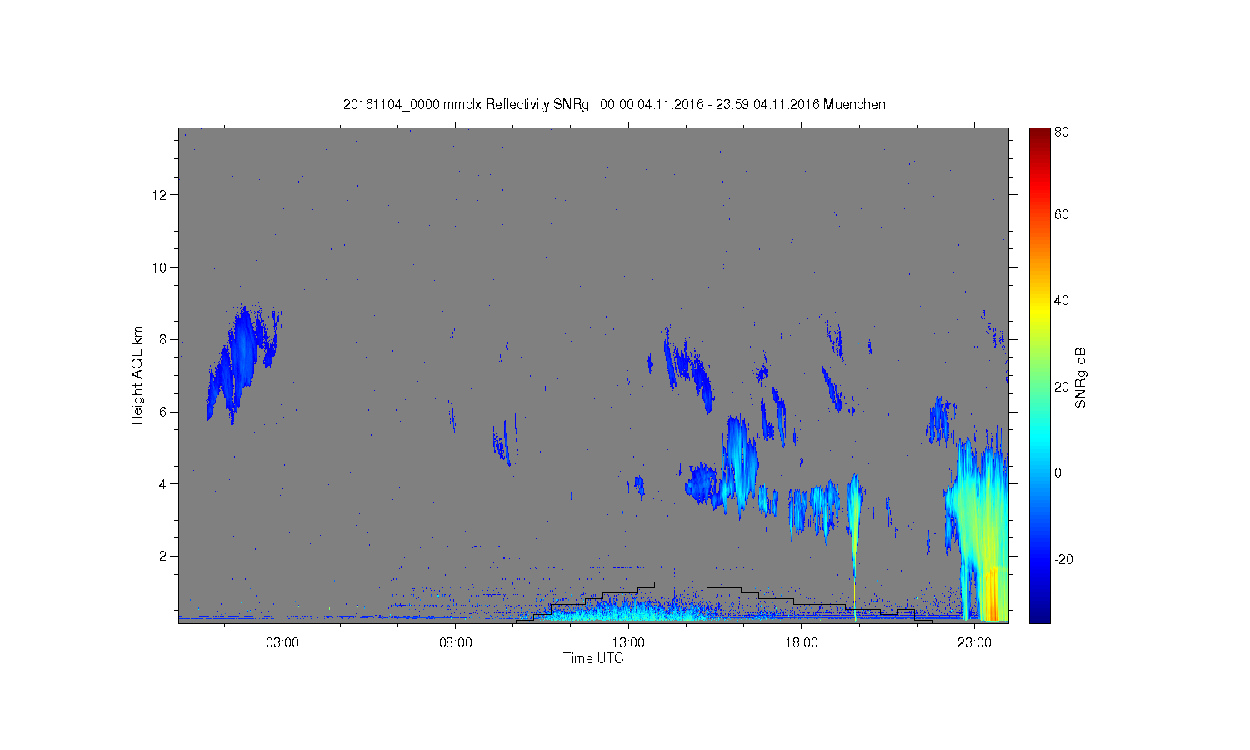Click the colorbar value 0

point(1058,473)
